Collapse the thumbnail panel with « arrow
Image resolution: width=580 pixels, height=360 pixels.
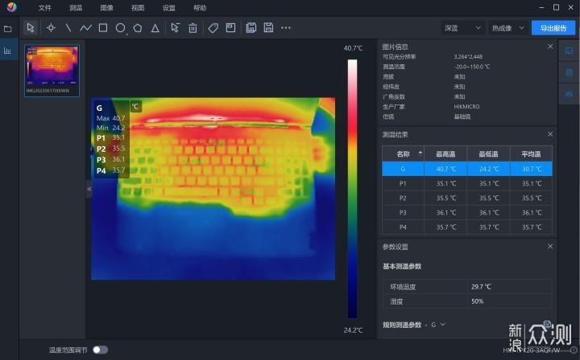coord(89,189)
